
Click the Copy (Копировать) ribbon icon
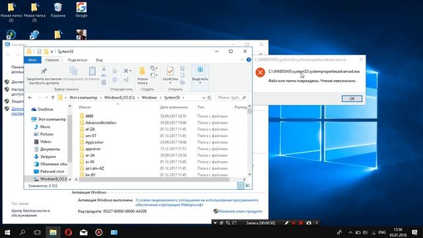pyautogui.click(x=73, y=71)
